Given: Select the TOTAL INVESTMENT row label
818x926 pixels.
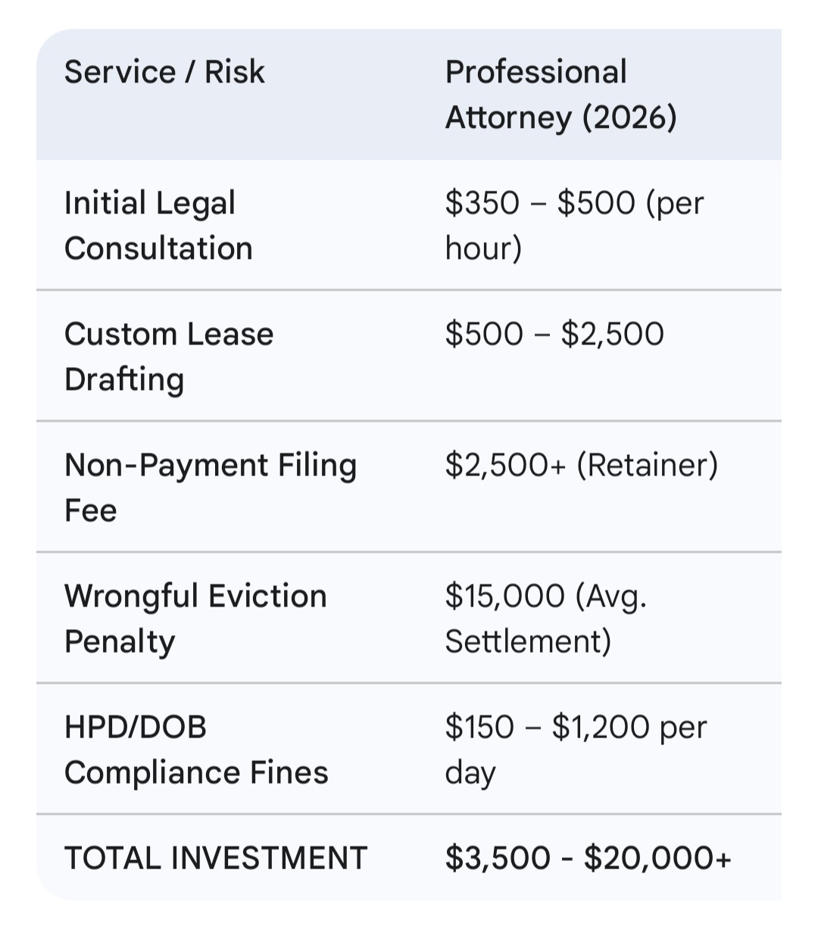Looking at the screenshot, I should (216, 859).
